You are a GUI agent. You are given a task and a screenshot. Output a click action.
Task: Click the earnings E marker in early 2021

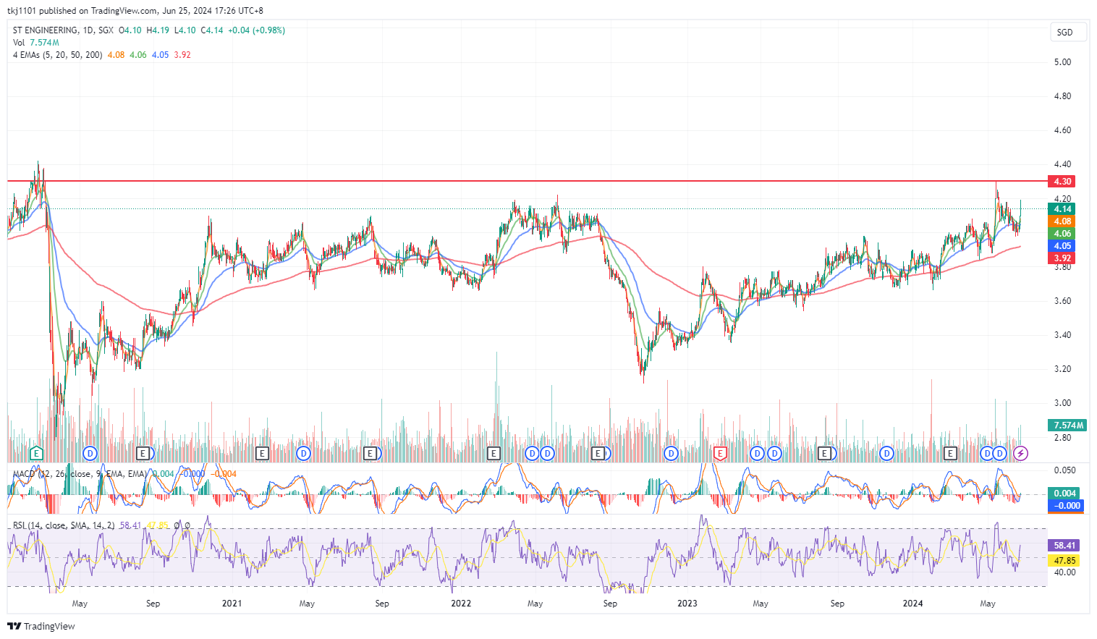(263, 454)
